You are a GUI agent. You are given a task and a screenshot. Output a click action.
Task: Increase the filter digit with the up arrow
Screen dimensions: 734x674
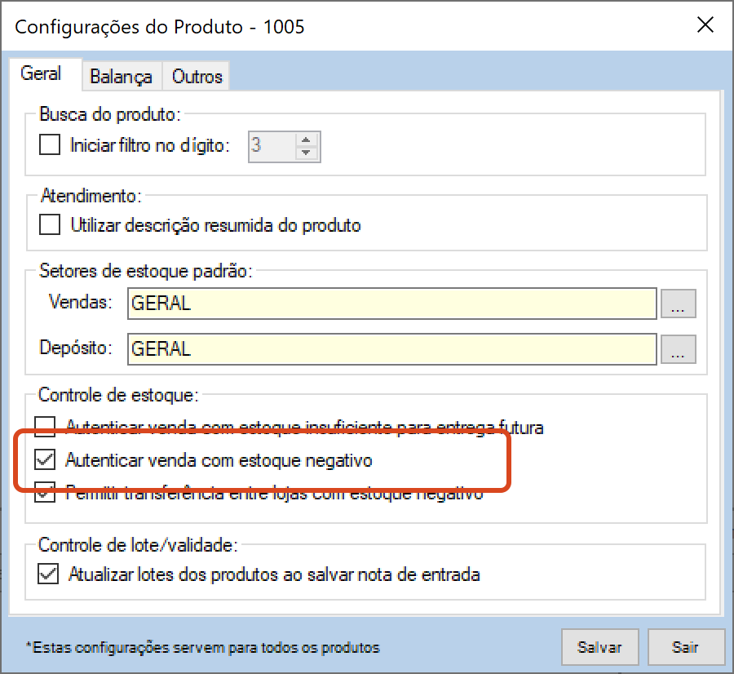[306, 140]
